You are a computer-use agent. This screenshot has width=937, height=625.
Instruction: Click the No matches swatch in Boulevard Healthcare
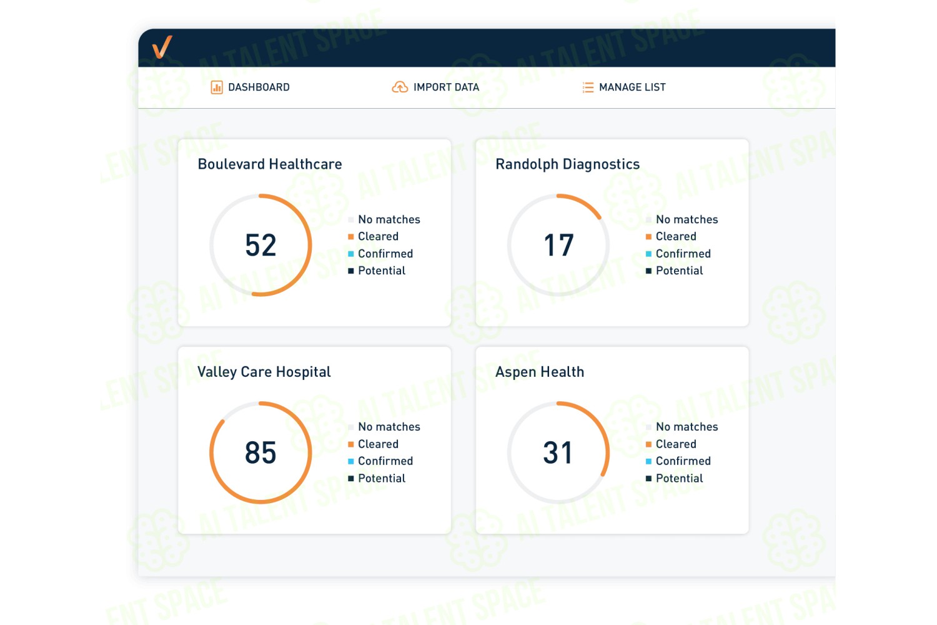[x=351, y=220]
